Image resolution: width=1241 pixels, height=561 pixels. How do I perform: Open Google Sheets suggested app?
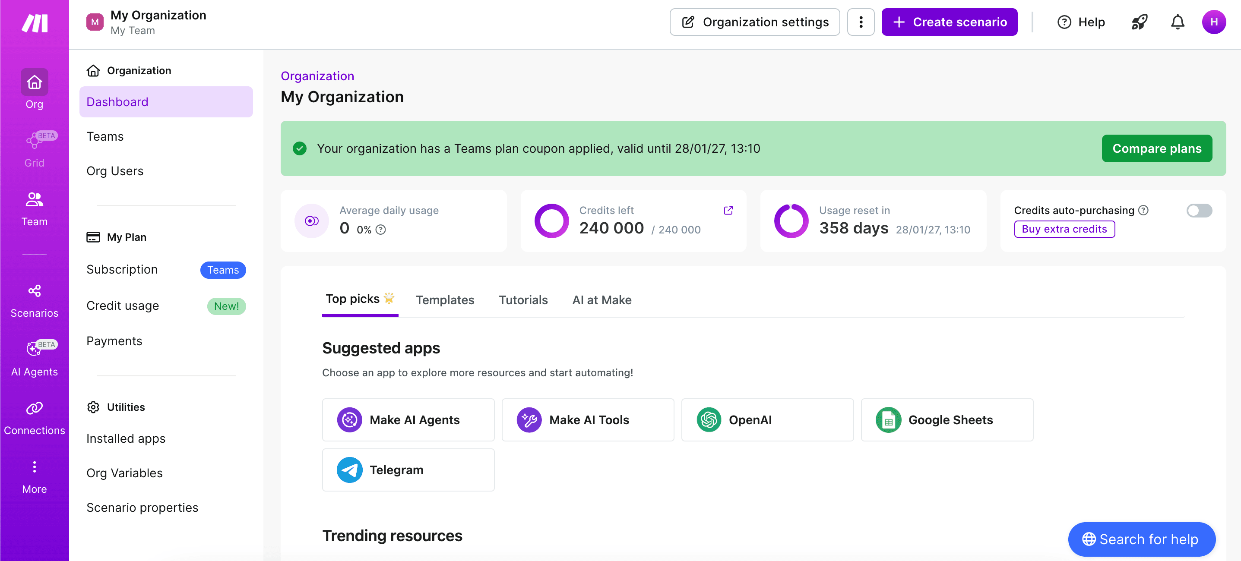(x=947, y=419)
